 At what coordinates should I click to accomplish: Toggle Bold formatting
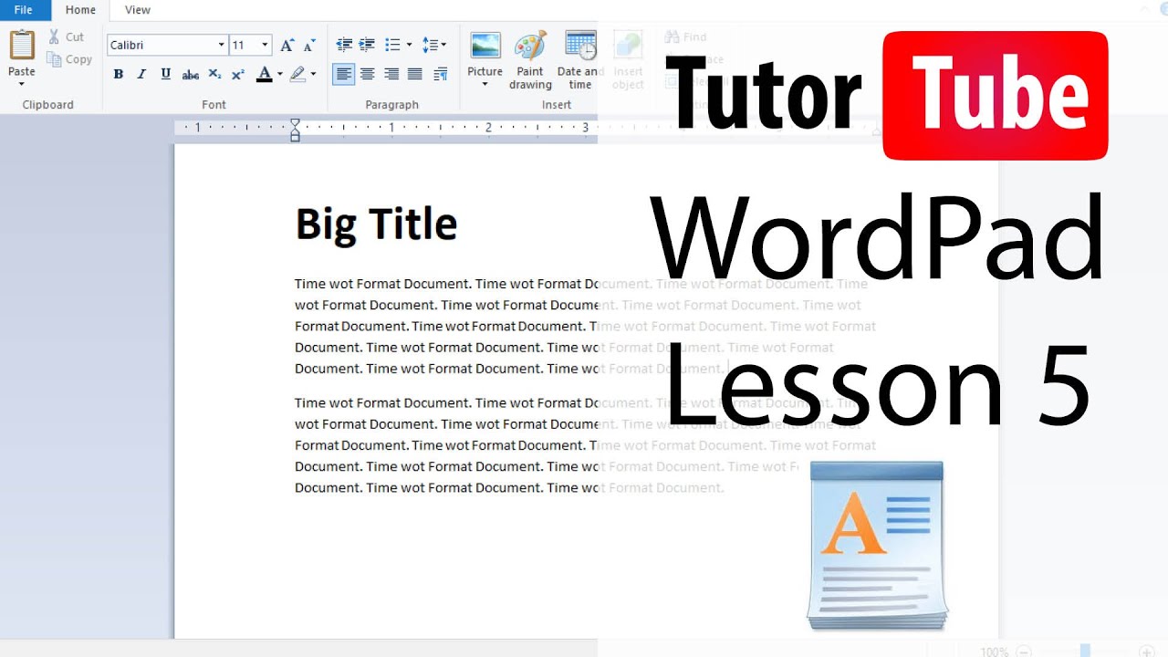coord(118,74)
